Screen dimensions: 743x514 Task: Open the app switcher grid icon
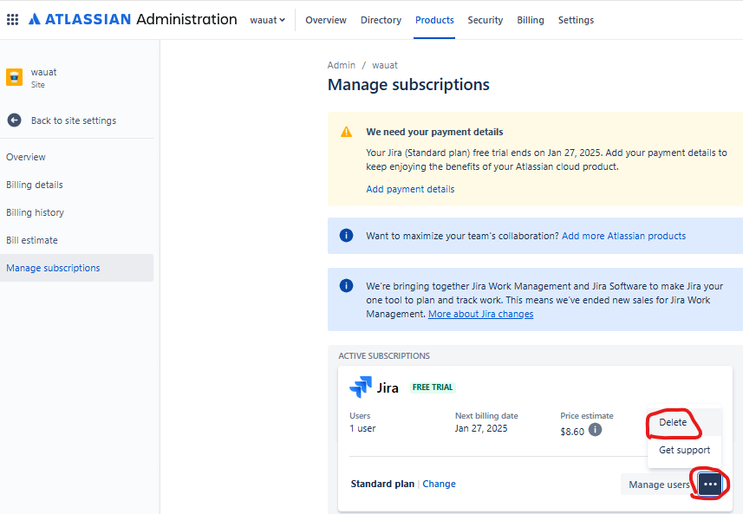click(12, 19)
